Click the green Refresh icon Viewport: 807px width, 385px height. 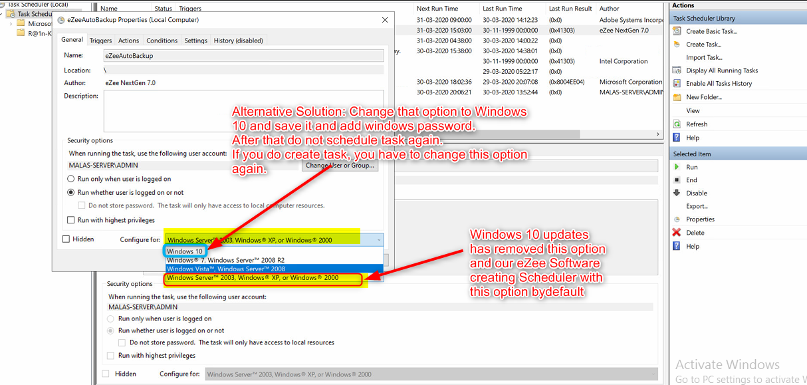click(677, 124)
